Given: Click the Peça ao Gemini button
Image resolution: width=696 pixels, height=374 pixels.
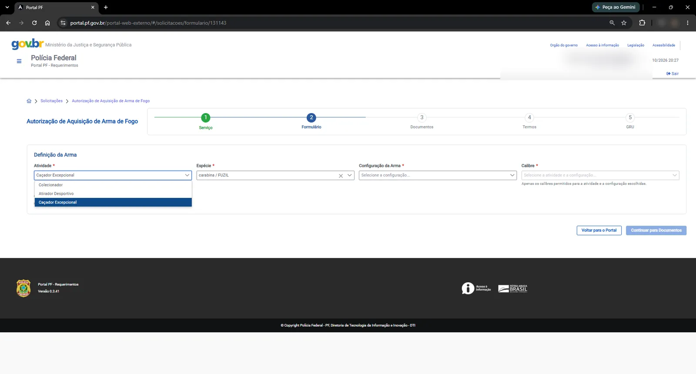Looking at the screenshot, I should [616, 7].
